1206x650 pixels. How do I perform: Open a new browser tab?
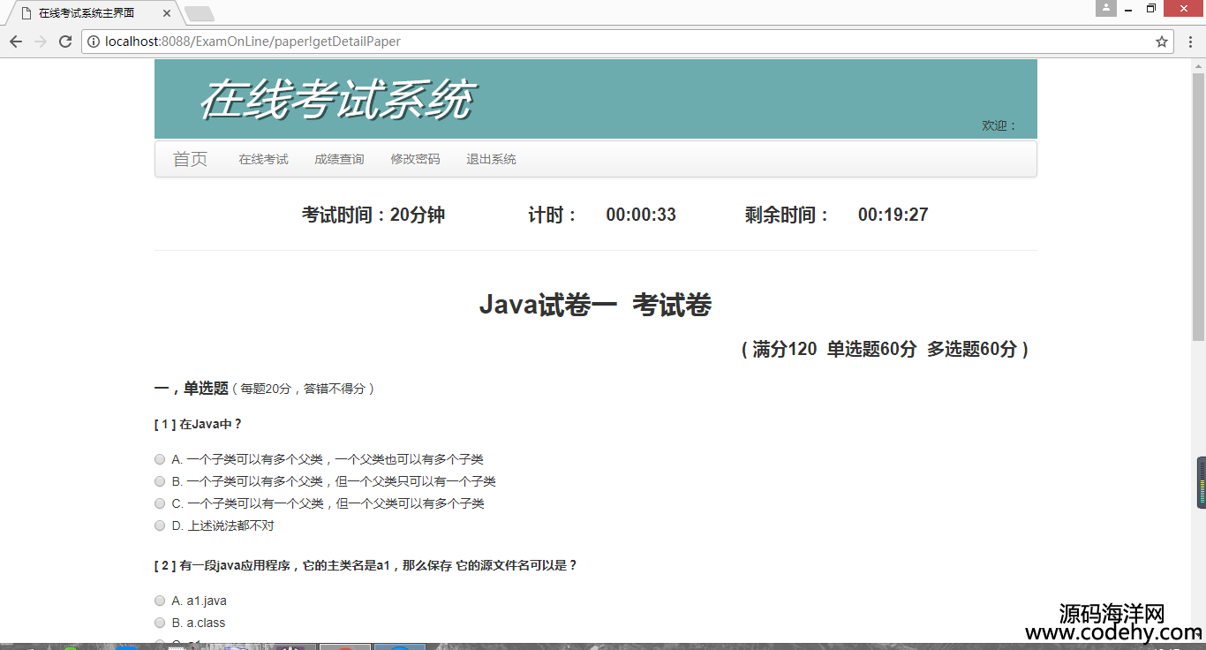click(x=200, y=13)
